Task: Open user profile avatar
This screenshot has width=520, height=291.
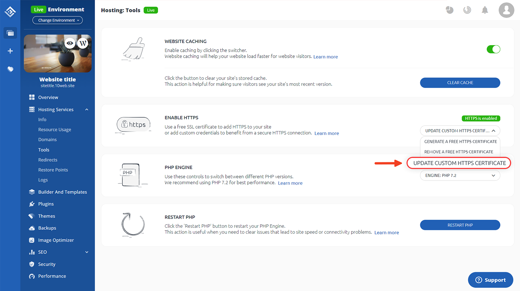Action: coord(506,10)
